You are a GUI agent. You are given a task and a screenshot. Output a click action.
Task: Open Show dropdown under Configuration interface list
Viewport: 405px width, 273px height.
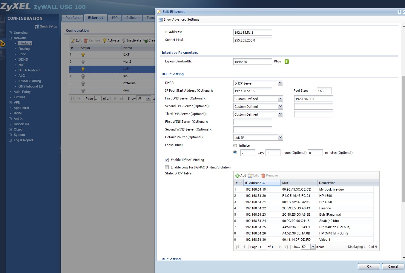click(148, 98)
